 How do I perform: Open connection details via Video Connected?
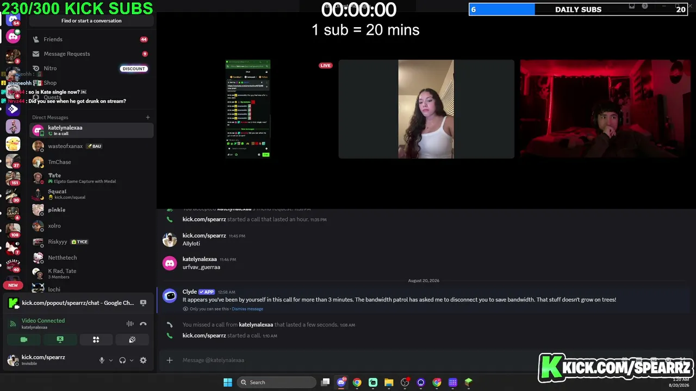pyautogui.click(x=43, y=320)
